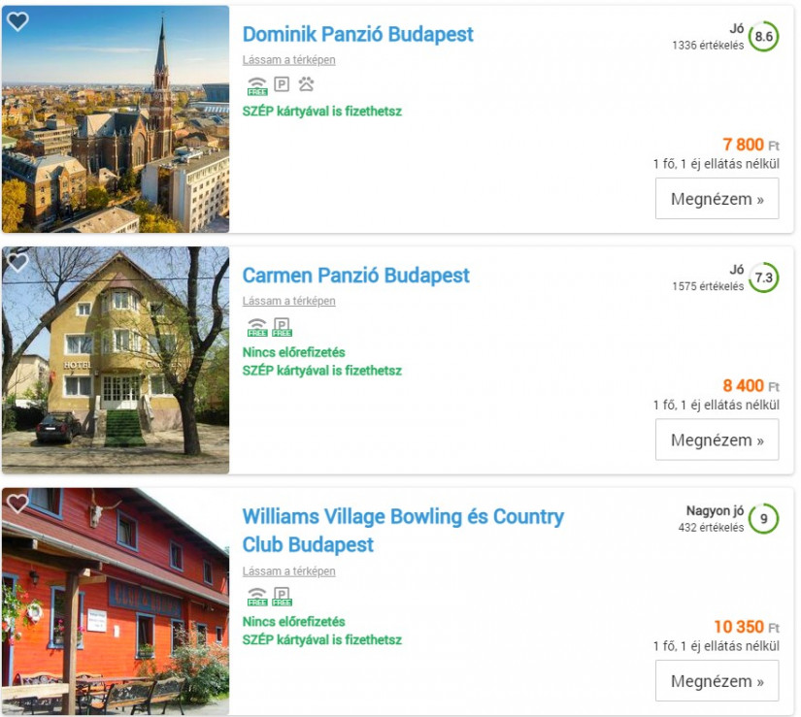This screenshot has height=717, width=801.
Task: Click Megnézem button for 7 800 Ft offer
Action: [717, 199]
